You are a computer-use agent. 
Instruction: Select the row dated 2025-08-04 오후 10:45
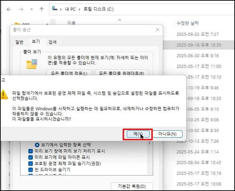coord(199,163)
